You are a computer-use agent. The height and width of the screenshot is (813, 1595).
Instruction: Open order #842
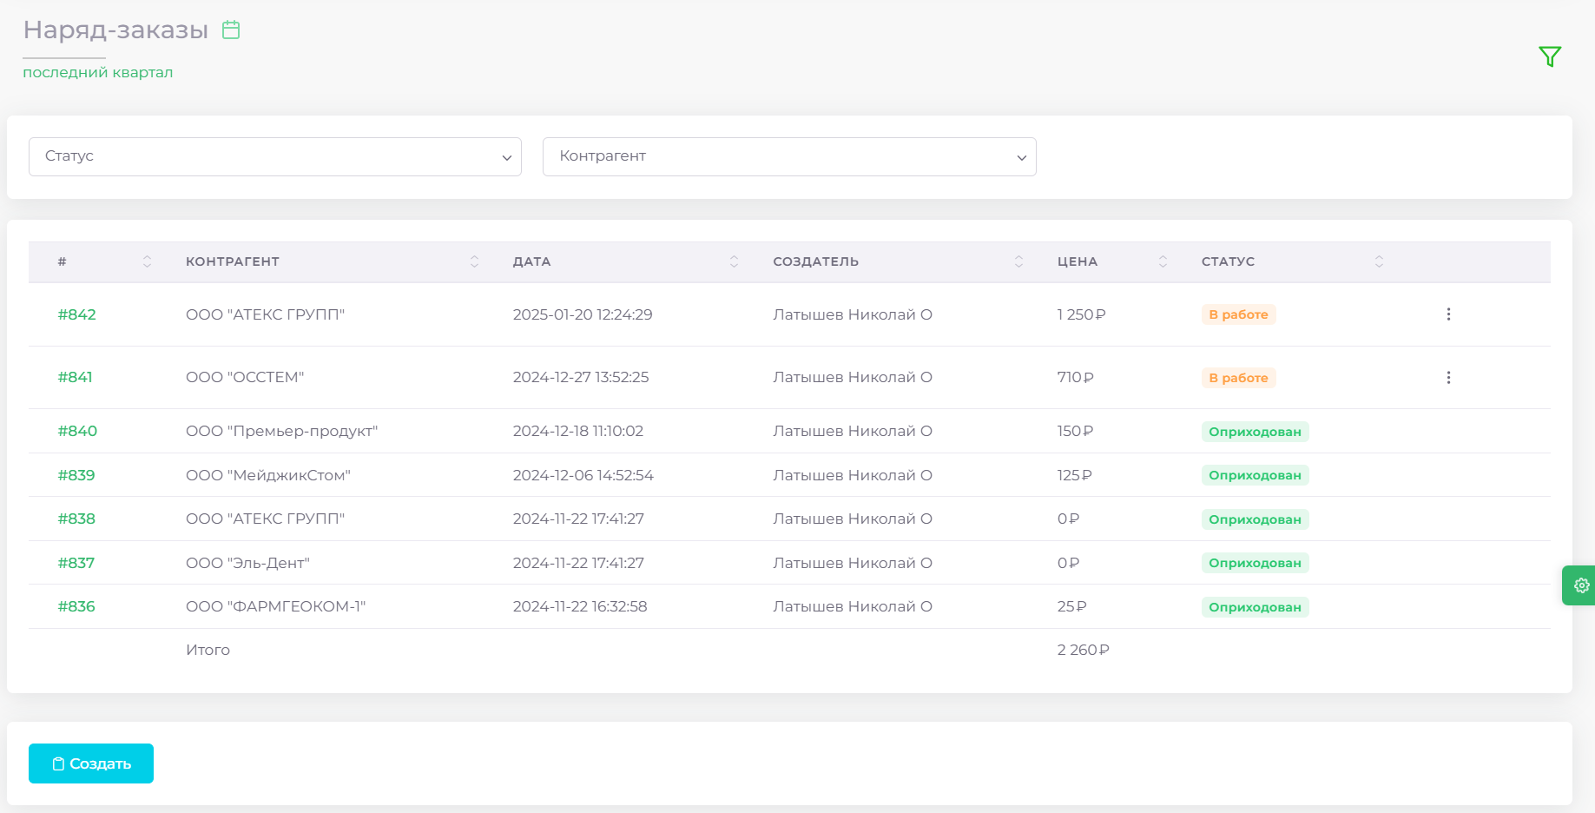click(x=76, y=314)
